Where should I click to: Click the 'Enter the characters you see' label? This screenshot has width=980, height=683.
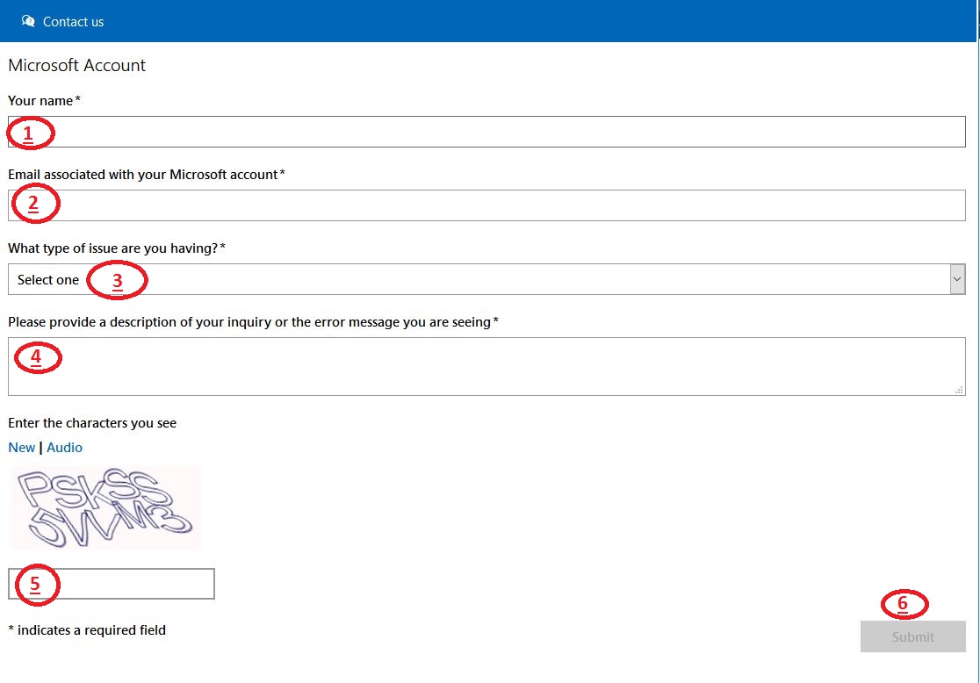[x=92, y=423]
